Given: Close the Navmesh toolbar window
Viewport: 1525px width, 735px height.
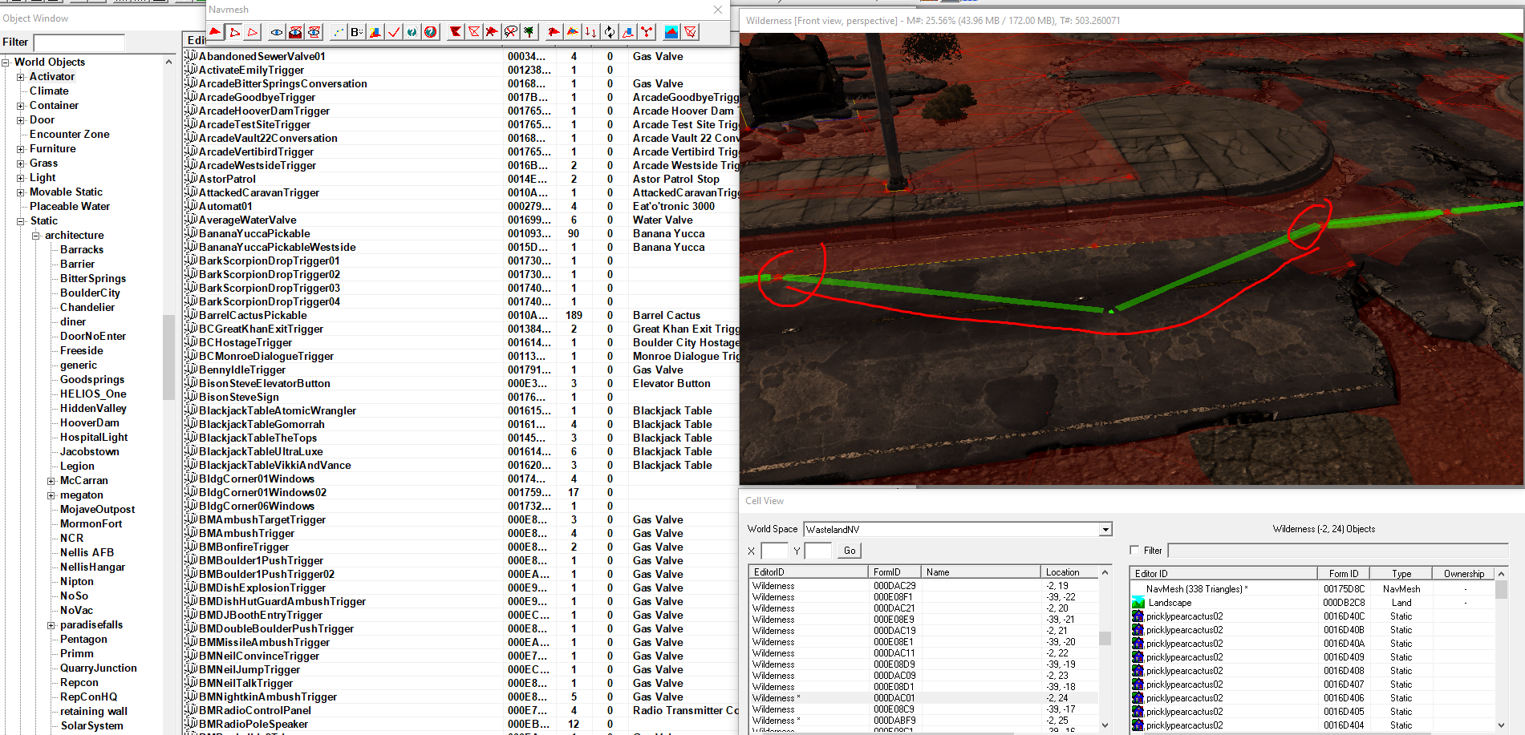Looking at the screenshot, I should pos(718,10).
